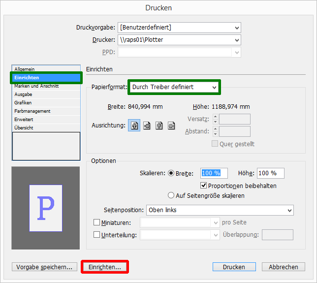The width and height of the screenshot is (317, 283).
Task: Click the Höhe scale input field
Action: coord(271,173)
